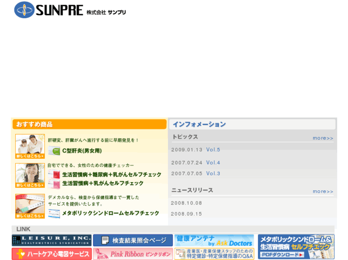348x260 pixels.
Task: Click the family photo thumbnail for C型肝炎
Action: (30, 146)
